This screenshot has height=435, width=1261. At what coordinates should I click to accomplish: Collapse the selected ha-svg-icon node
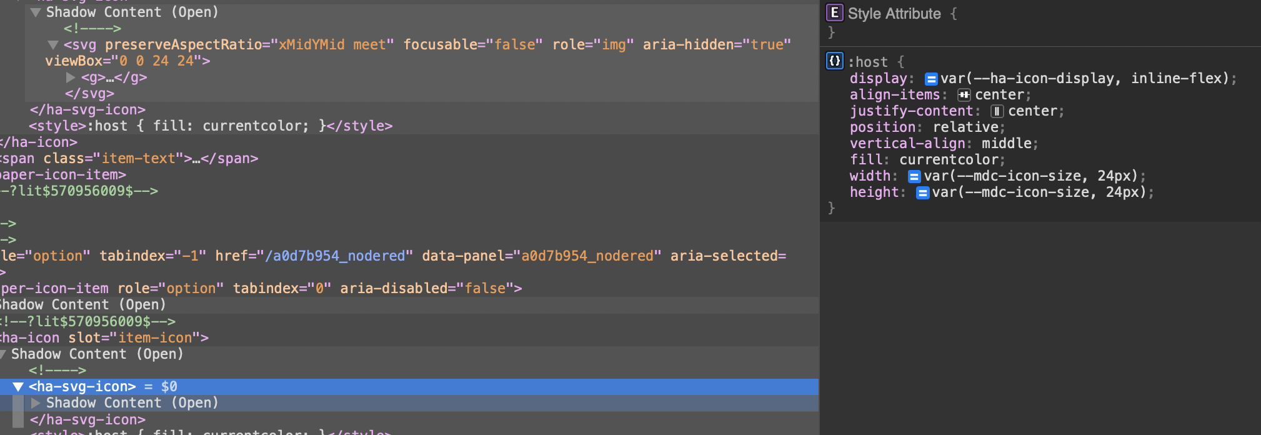click(18, 387)
